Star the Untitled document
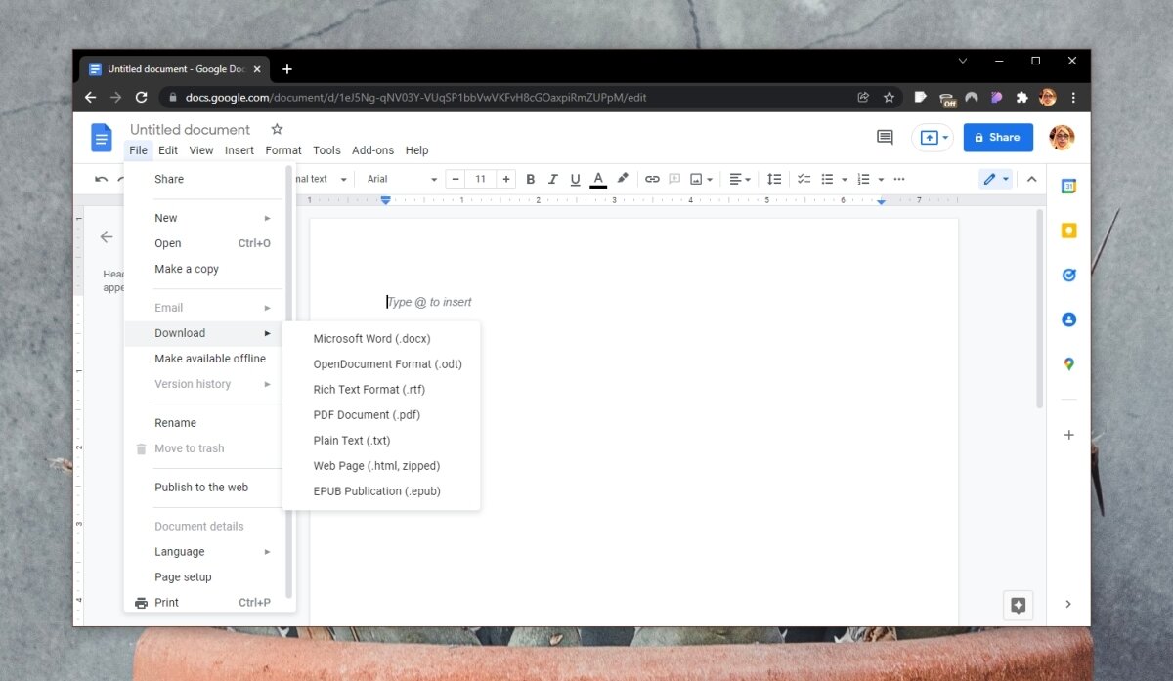Screen dimensions: 1173x681 click(277, 129)
